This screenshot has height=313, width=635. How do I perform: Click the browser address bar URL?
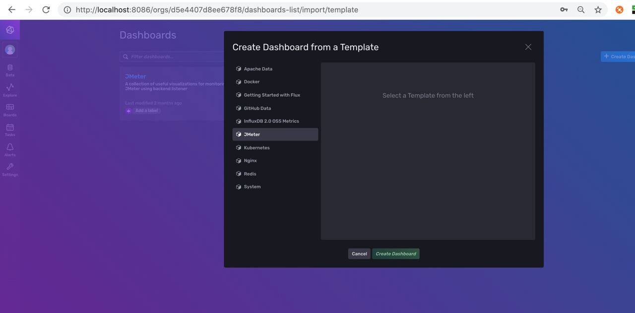[217, 9]
